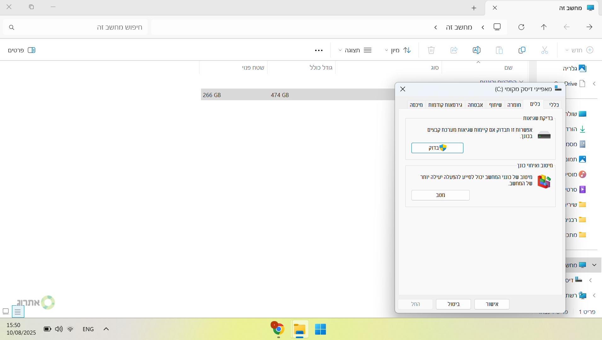This screenshot has width=602, height=340.
Task: Open Music folder in sidebar
Action: (576, 175)
